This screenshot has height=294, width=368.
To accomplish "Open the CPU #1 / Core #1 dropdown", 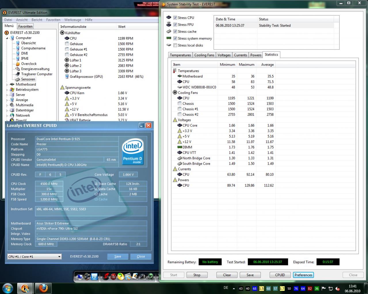I will (35, 257).
